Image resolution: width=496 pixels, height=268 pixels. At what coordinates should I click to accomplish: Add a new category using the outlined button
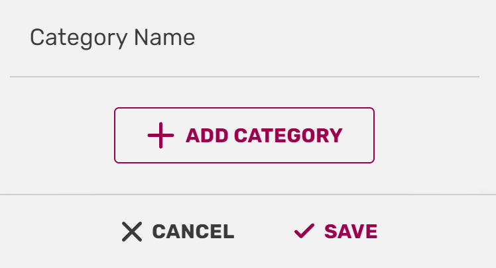click(244, 136)
